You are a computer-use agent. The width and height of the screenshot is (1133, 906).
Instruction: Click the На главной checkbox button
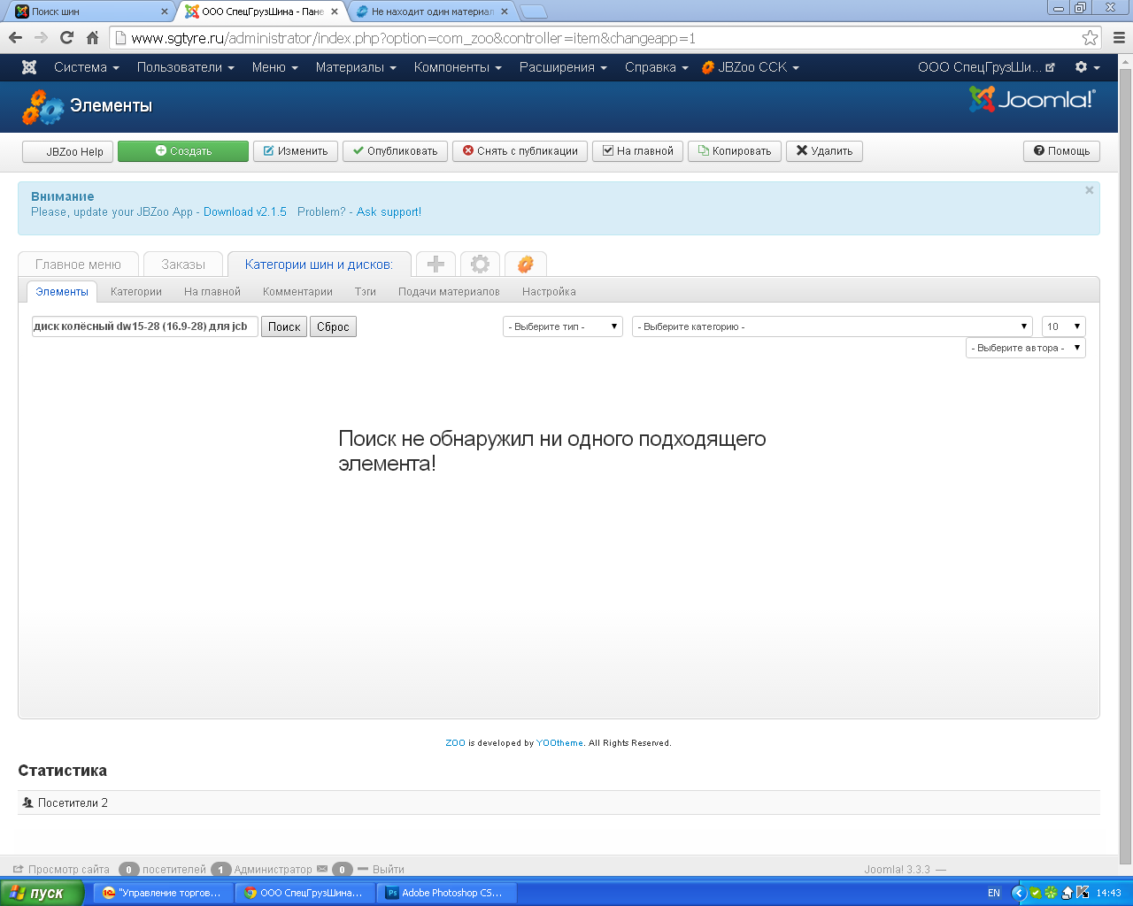(637, 151)
